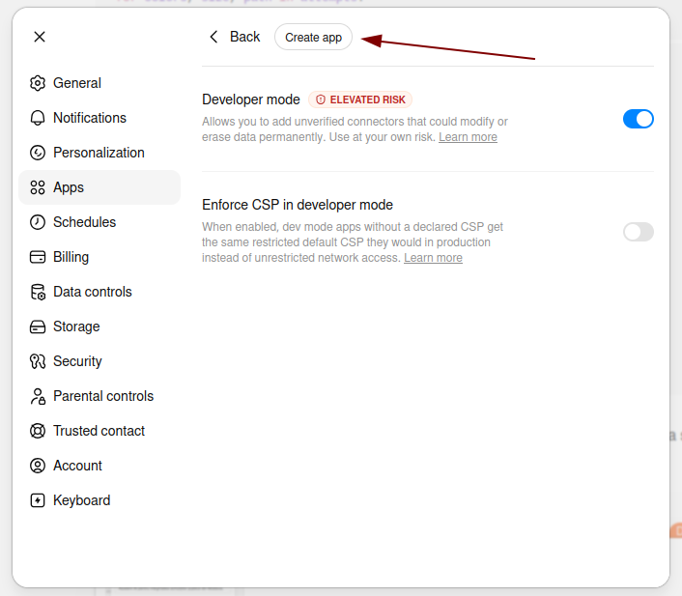Viewport: 682px width, 596px height.
Task: Select Account in the sidebar
Action: point(99,466)
